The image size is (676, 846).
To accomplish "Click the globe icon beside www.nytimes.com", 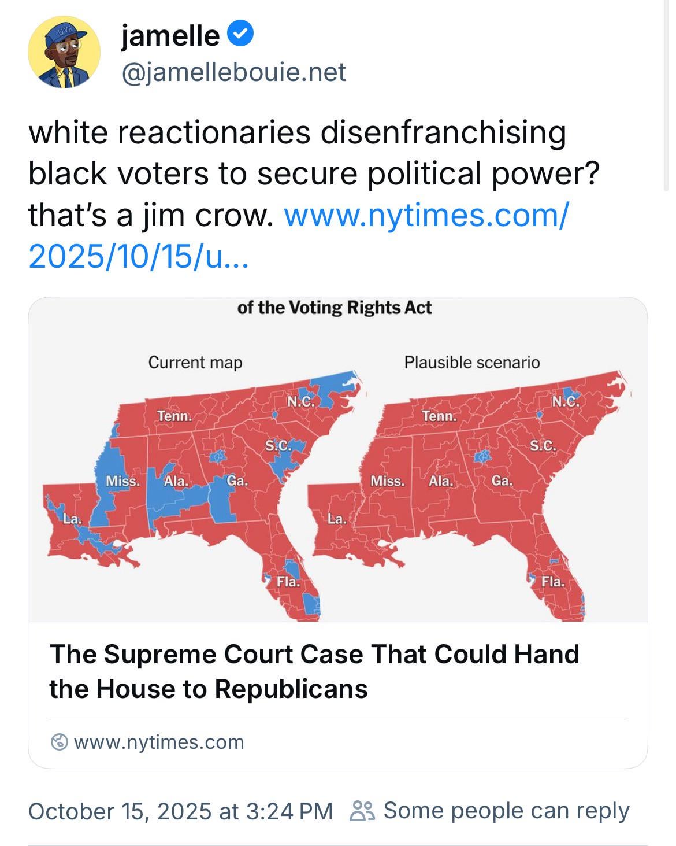I will 59,742.
